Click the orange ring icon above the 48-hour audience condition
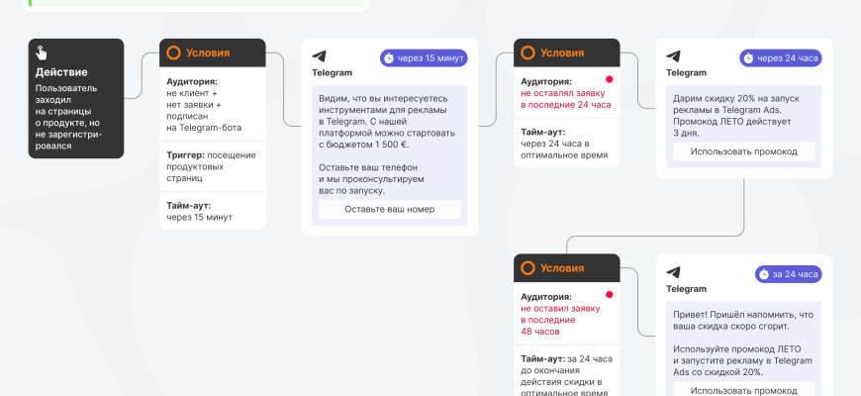Viewport: 861px width, 396px height. (527, 267)
